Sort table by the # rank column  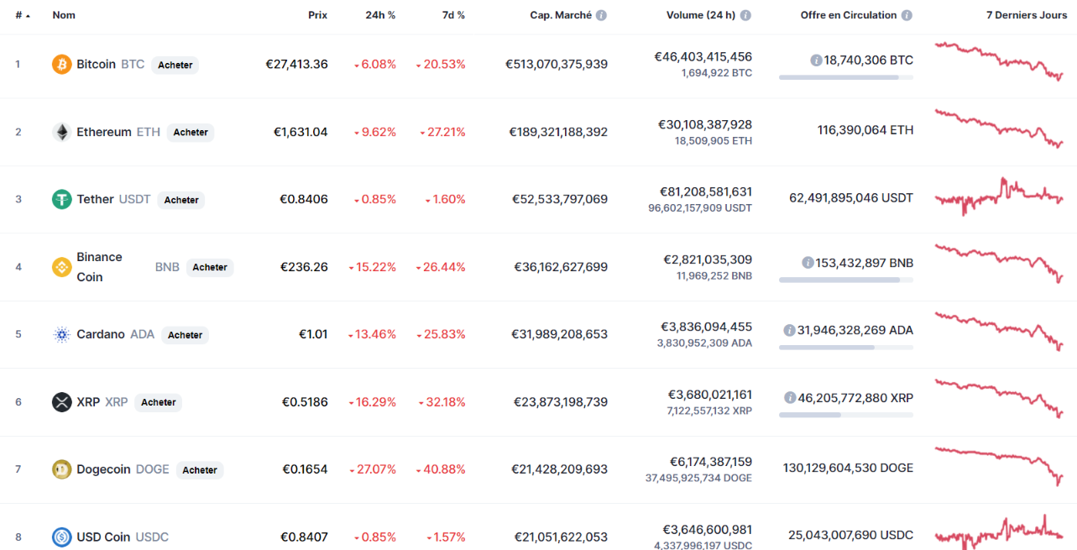(20, 15)
